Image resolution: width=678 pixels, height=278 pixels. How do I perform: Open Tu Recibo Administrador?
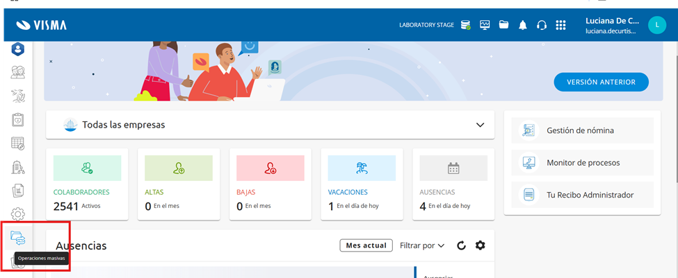point(583,195)
